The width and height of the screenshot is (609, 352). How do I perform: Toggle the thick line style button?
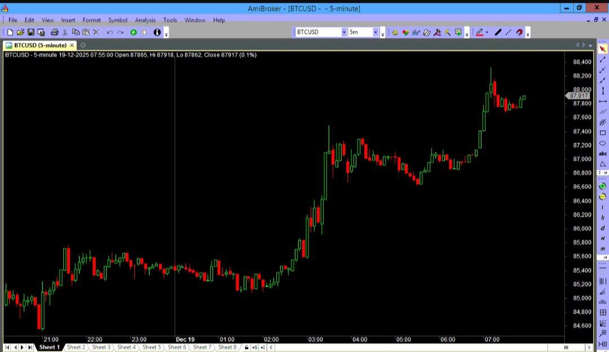point(498,33)
